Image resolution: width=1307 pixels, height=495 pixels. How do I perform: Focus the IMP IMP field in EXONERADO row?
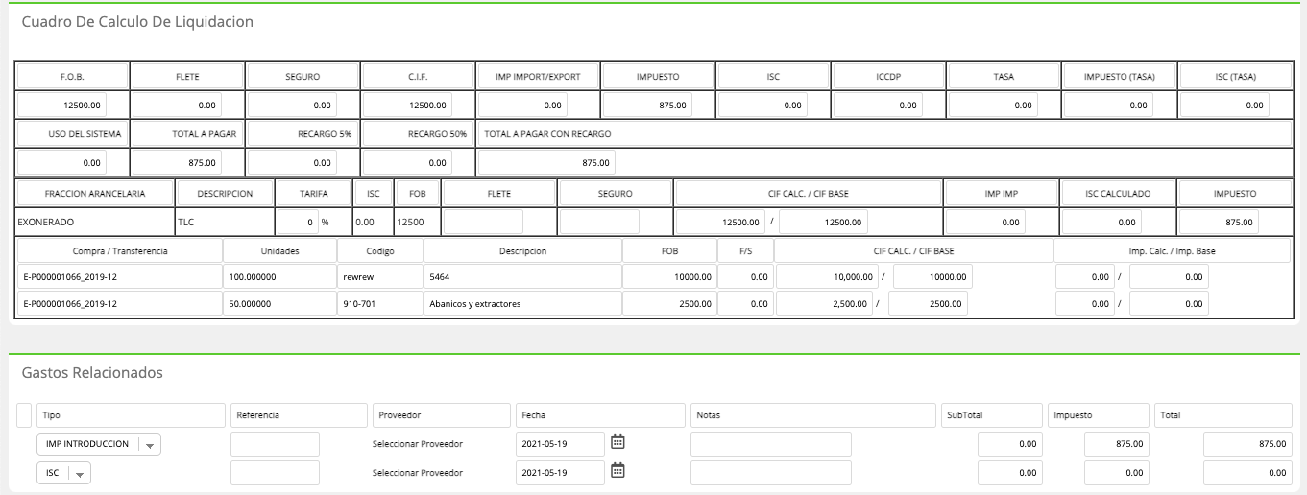(985, 222)
